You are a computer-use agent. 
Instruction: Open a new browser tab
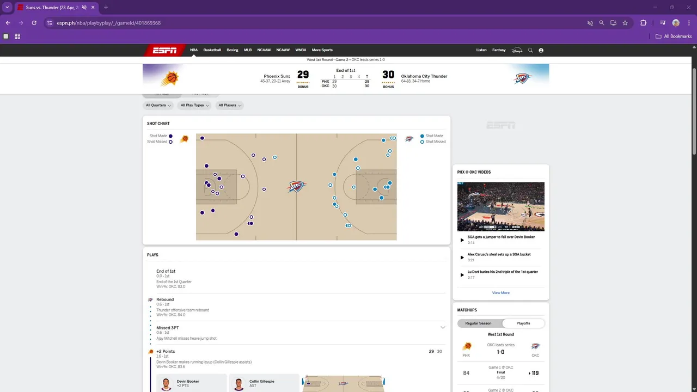pos(106,7)
